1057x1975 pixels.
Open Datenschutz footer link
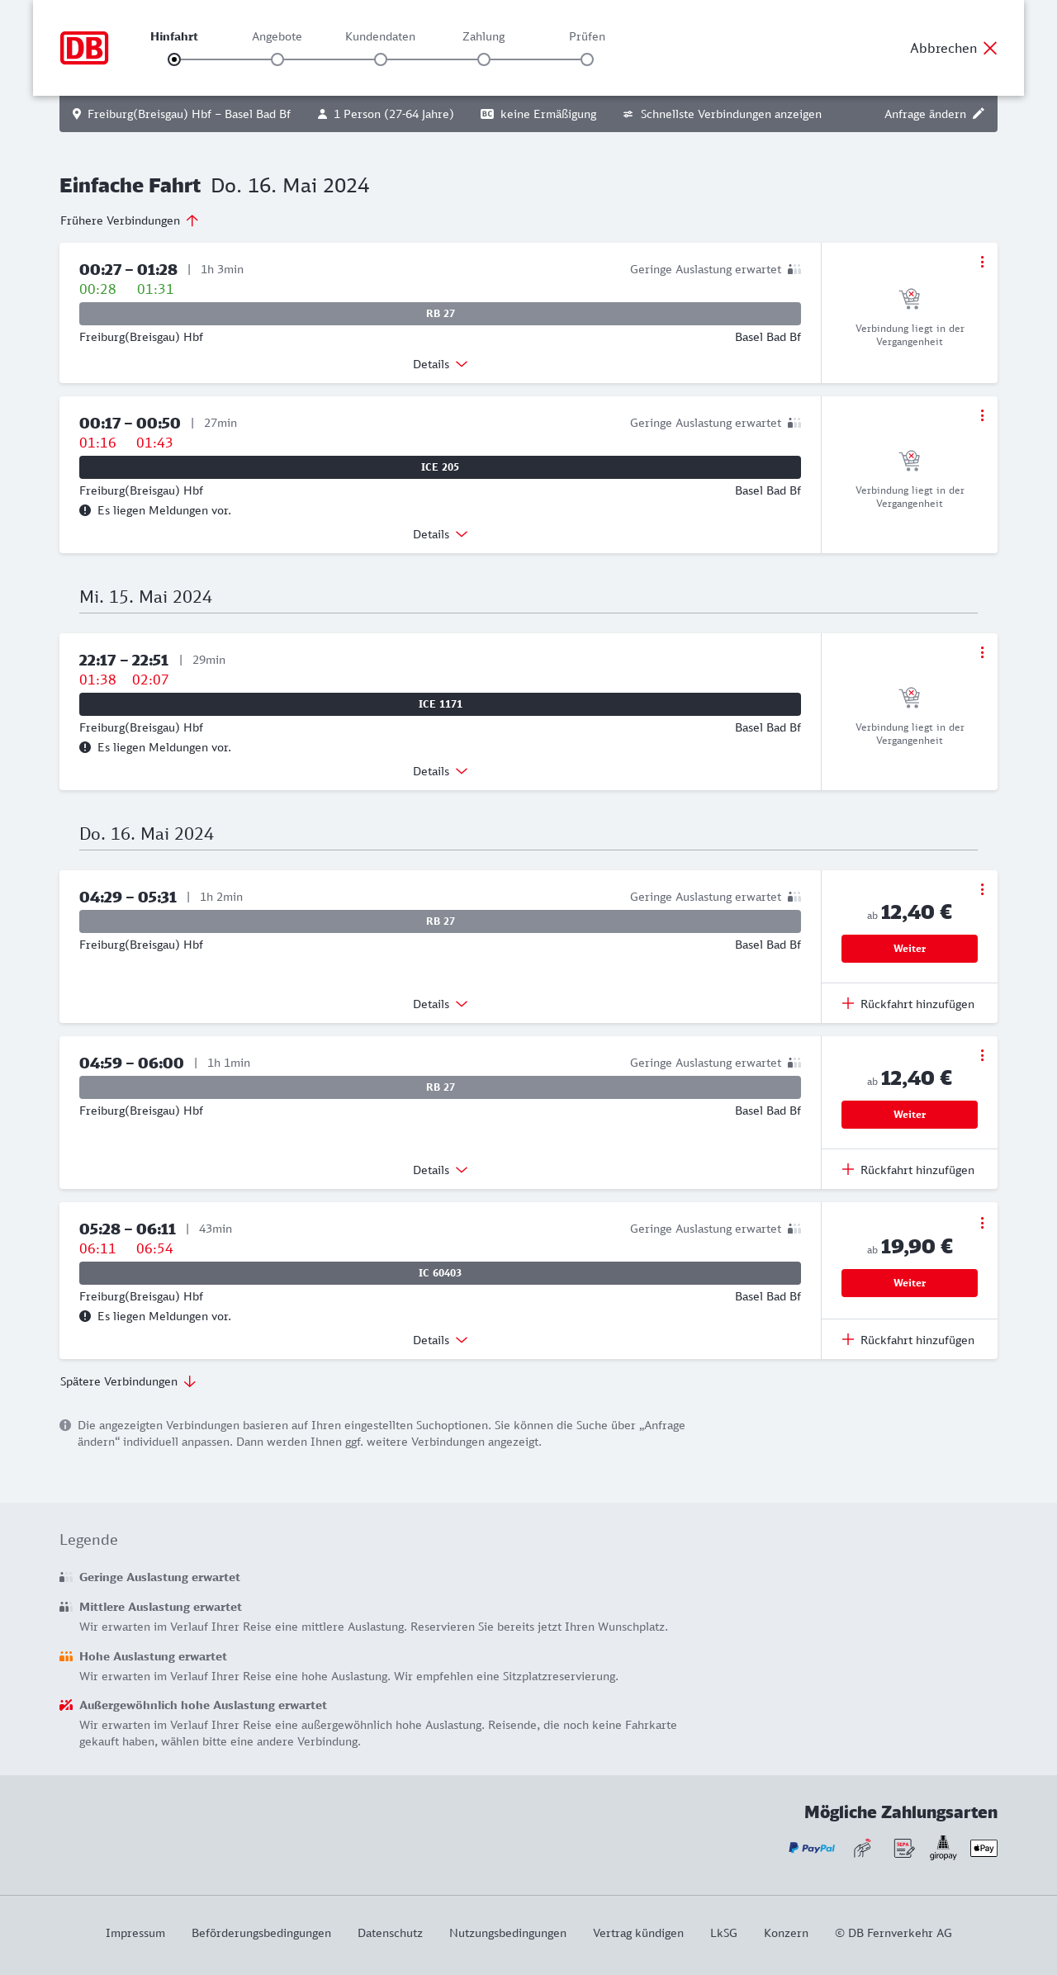click(x=390, y=1933)
